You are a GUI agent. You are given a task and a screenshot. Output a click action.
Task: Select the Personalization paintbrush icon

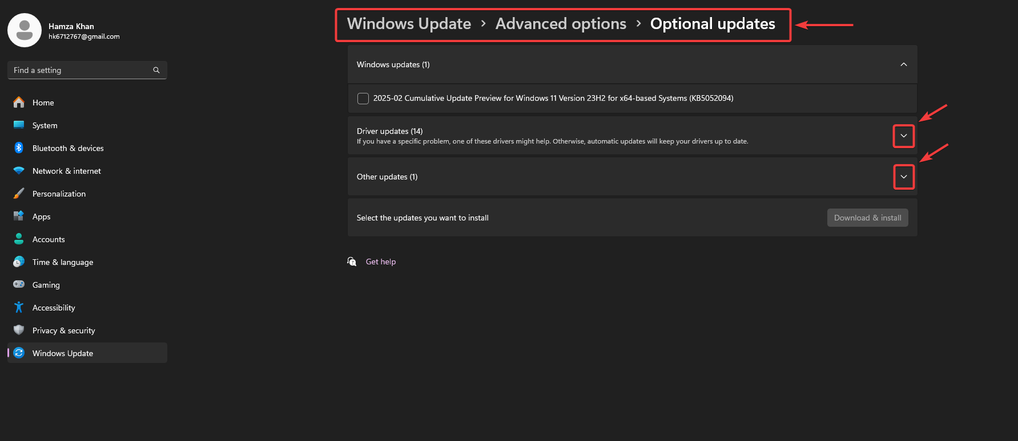pyautogui.click(x=19, y=194)
